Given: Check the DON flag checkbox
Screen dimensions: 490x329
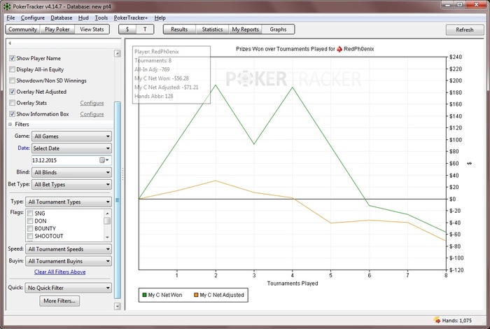Looking at the screenshot, I should click(x=30, y=221).
